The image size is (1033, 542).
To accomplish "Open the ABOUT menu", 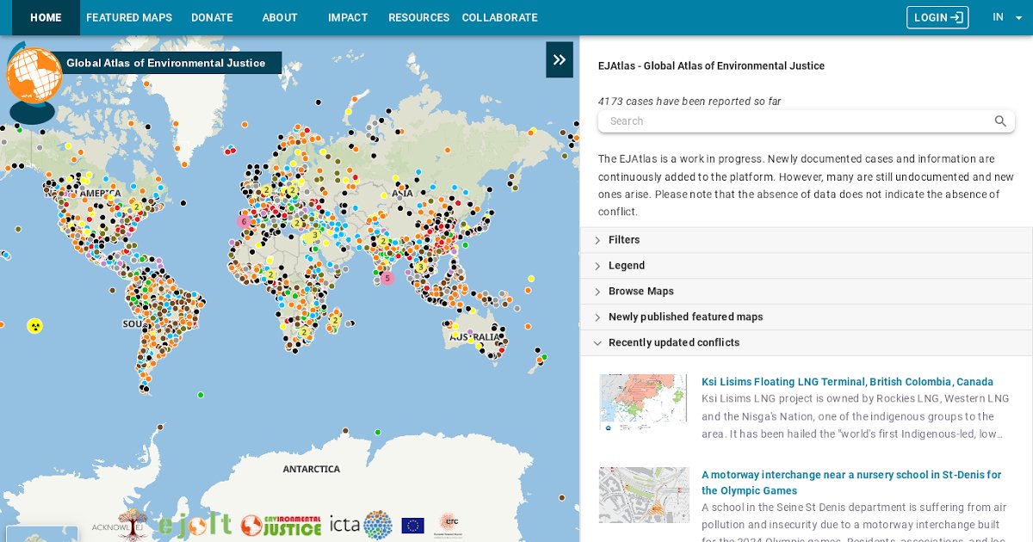I will pyautogui.click(x=280, y=17).
